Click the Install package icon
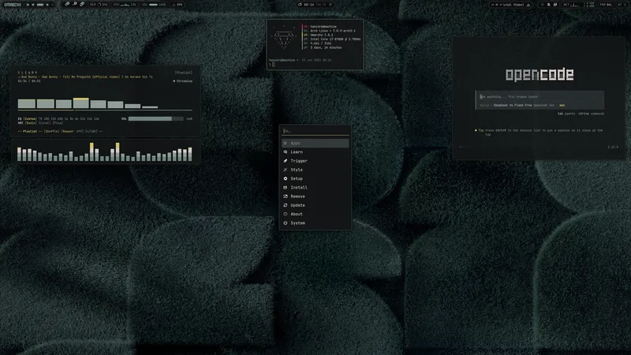Viewport: 631px width, 355px height. [286, 187]
